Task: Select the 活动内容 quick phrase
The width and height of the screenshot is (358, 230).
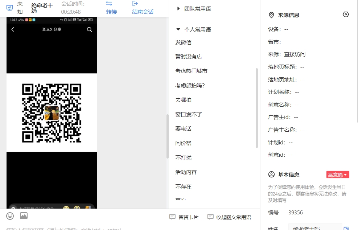Action: point(186,172)
